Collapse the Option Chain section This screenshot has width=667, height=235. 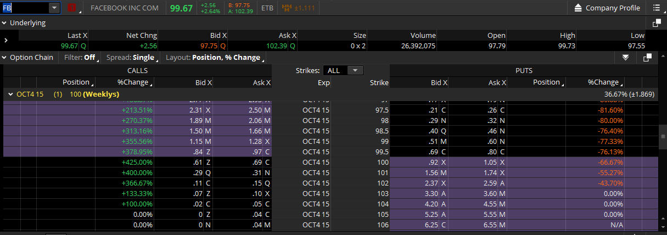point(4,57)
